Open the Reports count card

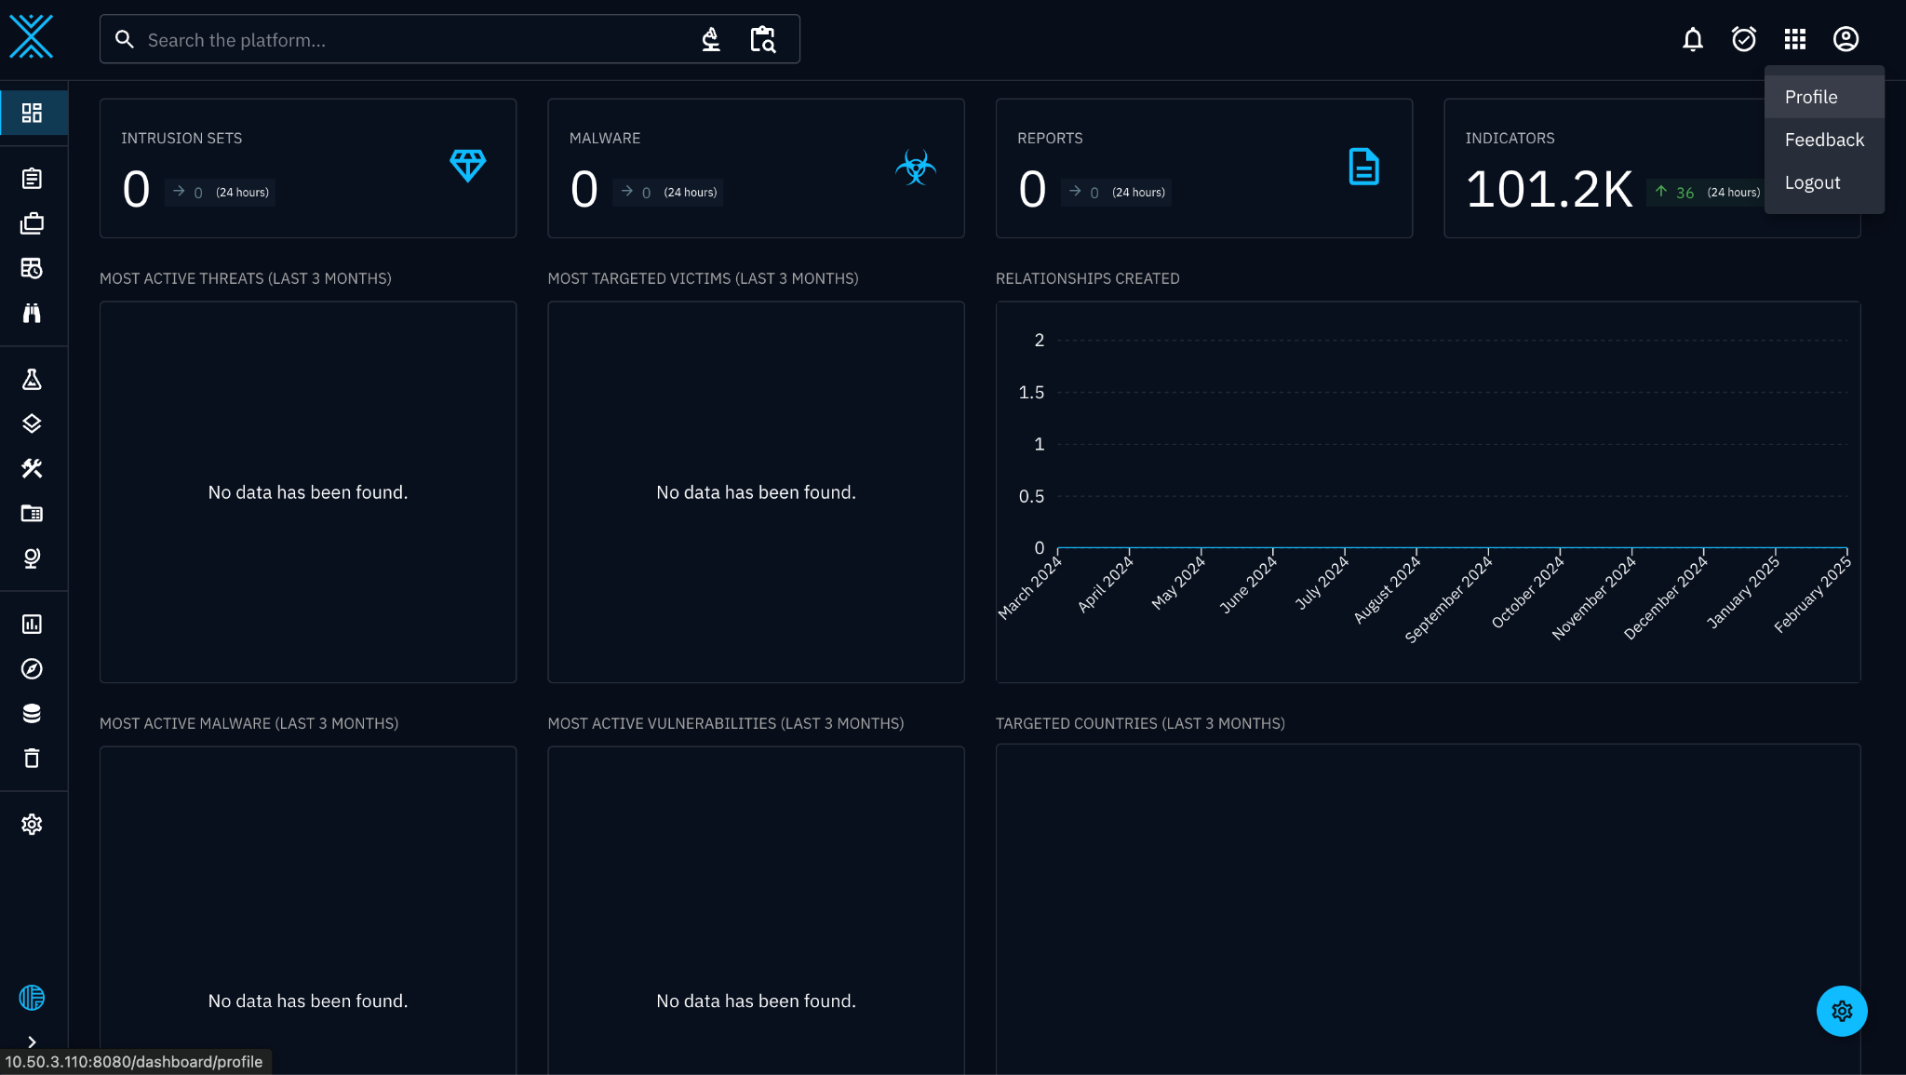click(x=1204, y=168)
